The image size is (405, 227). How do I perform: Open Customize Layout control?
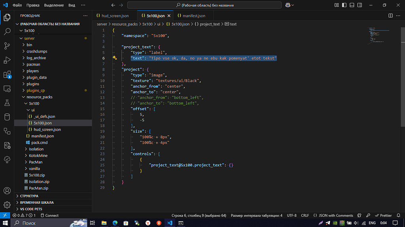(337, 5)
